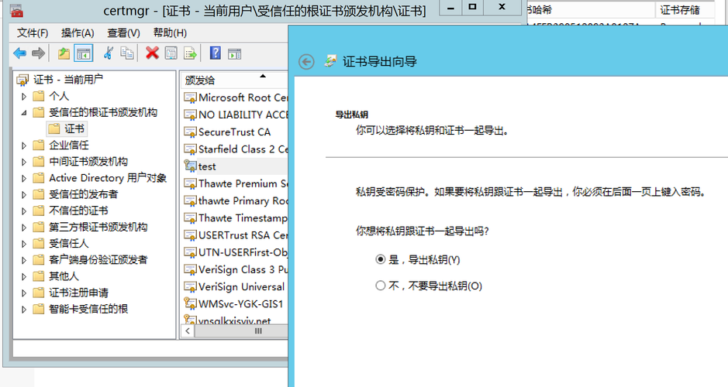The width and height of the screenshot is (728, 387).
Task: Click the horizontal scrollbar left arrow
Action: click(x=187, y=331)
